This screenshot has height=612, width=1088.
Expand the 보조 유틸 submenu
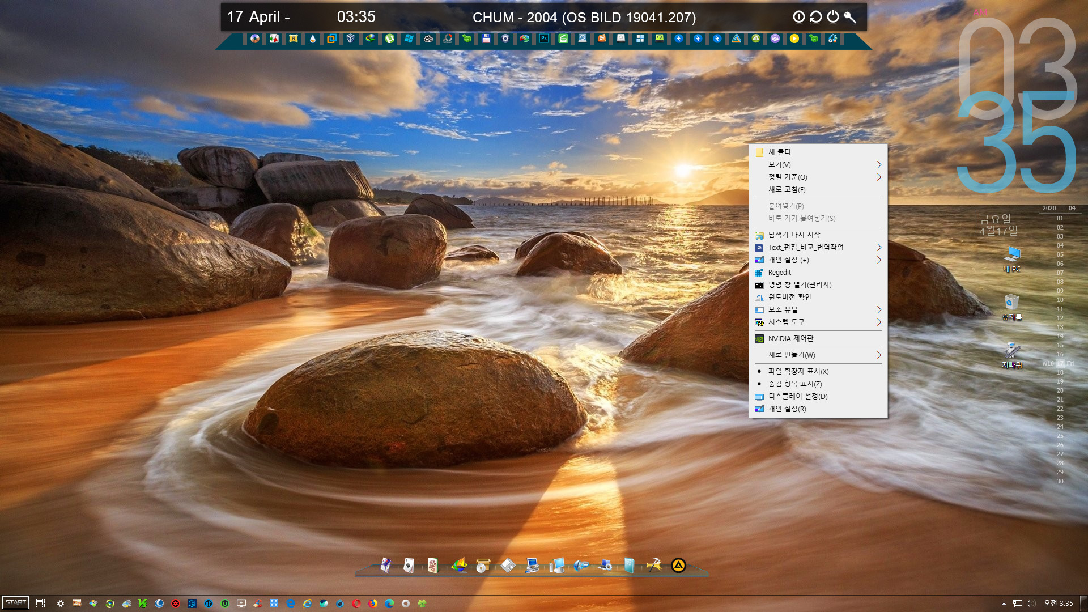point(818,309)
